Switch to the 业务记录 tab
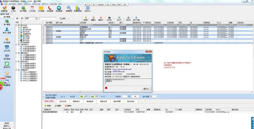The image size is (254, 129). (x=63, y=101)
